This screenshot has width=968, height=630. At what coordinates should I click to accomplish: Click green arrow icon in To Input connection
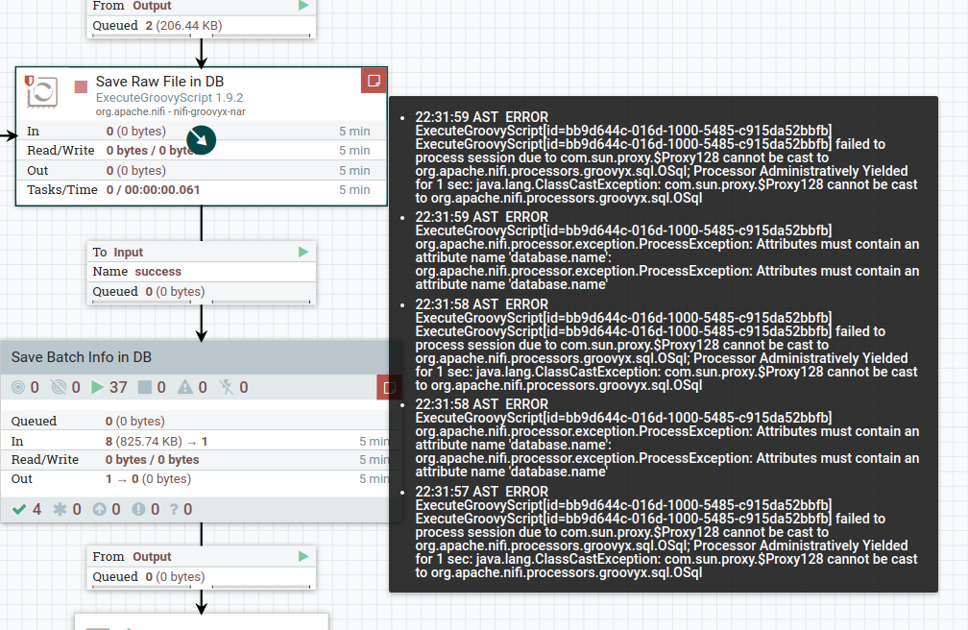(303, 252)
